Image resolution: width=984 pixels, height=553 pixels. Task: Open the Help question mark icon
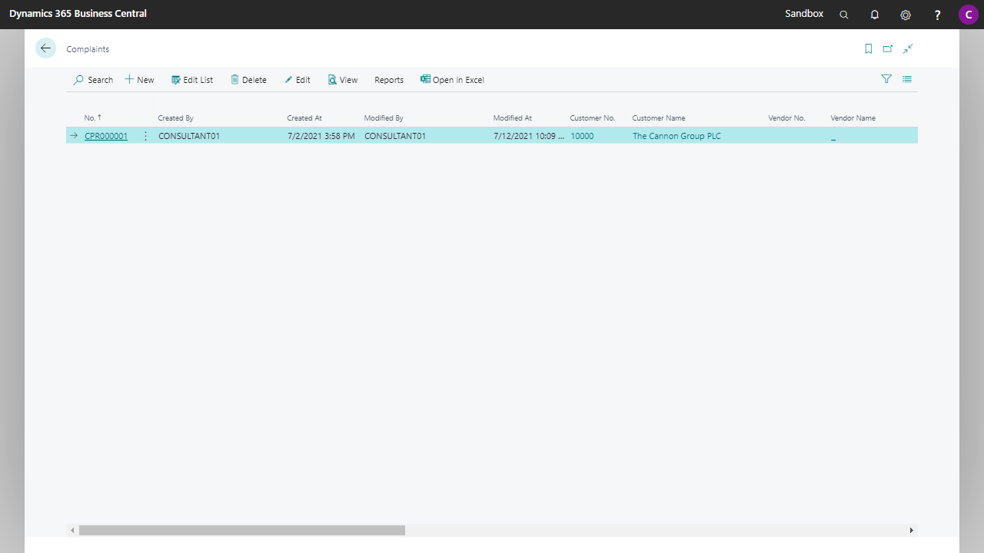937,14
